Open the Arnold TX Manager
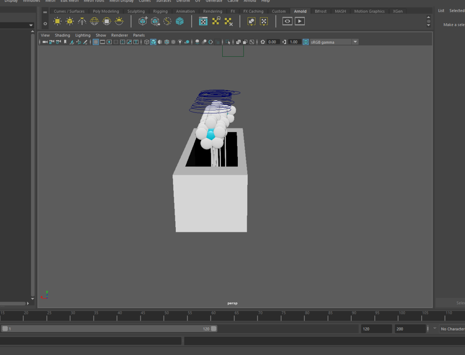The height and width of the screenshot is (355, 465). 203,21
